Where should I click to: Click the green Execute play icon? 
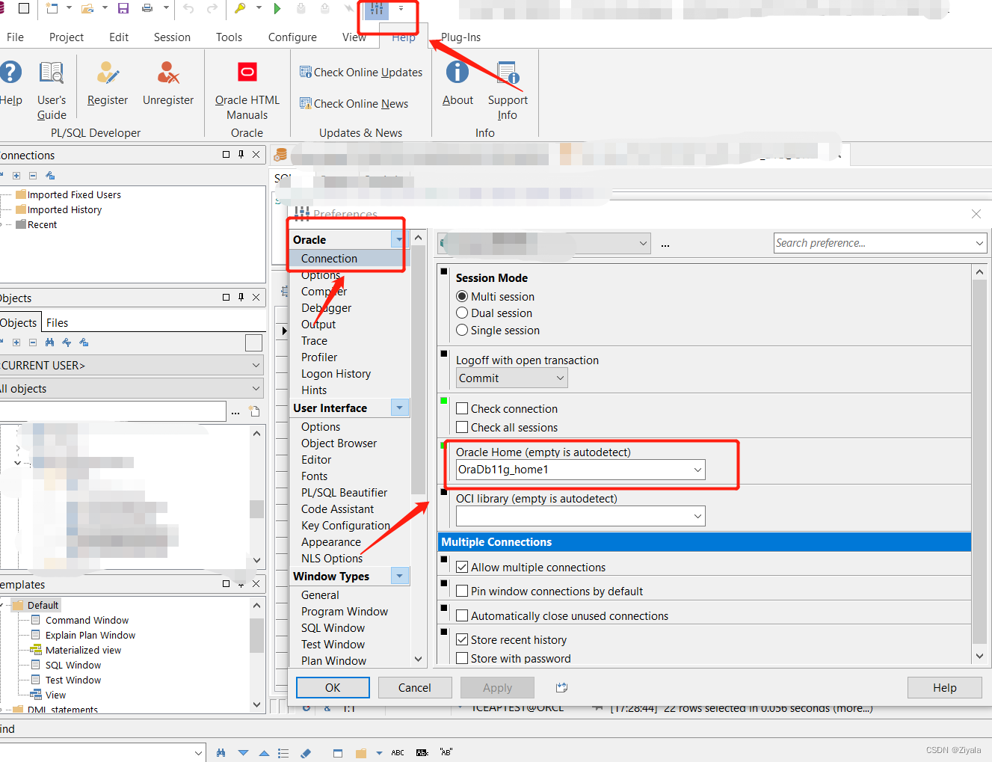coord(277,8)
